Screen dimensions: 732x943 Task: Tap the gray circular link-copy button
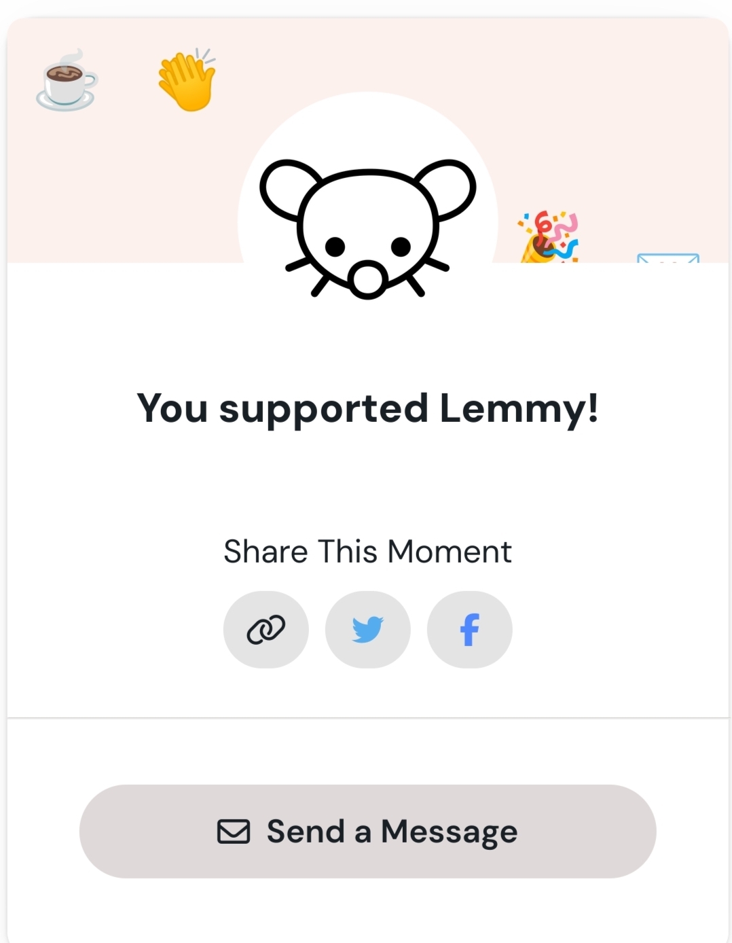(266, 629)
